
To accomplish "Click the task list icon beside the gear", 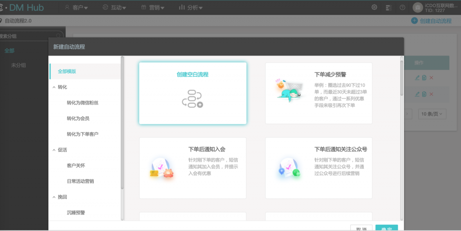I will [389, 7].
